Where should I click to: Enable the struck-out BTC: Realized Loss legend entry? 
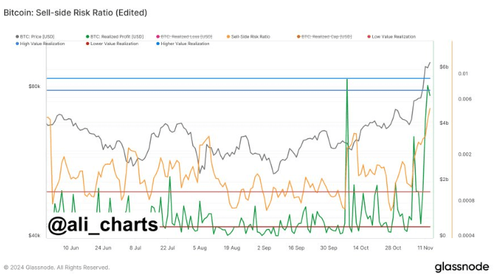click(184, 37)
